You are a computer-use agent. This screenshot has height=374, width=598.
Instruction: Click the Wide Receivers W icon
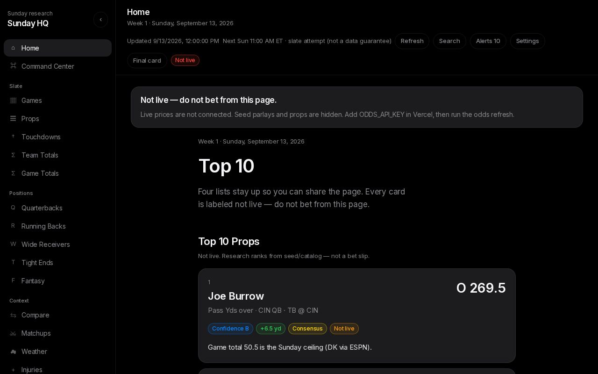(13, 244)
